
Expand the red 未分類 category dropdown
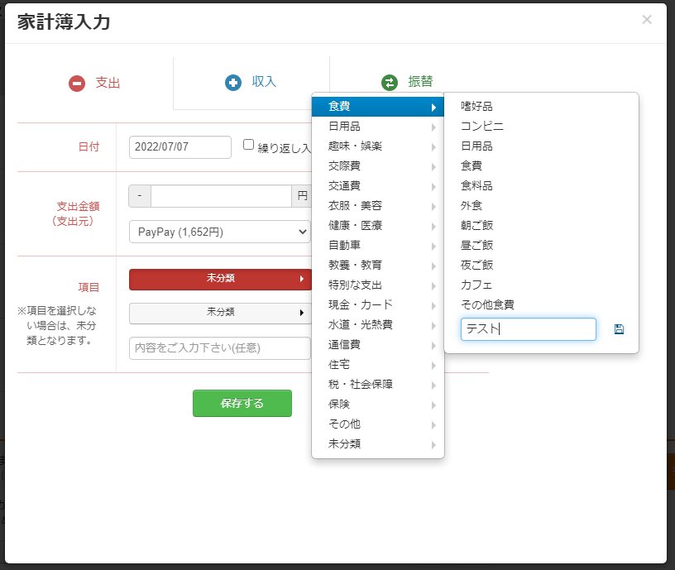[x=221, y=279]
